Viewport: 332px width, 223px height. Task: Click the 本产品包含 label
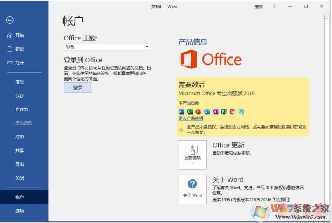[x=188, y=103]
